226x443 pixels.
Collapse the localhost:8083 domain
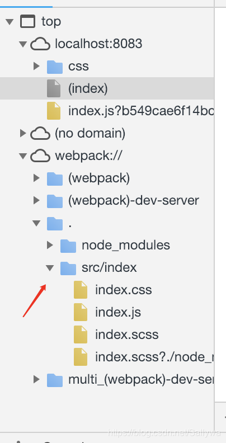pyautogui.click(x=23, y=44)
